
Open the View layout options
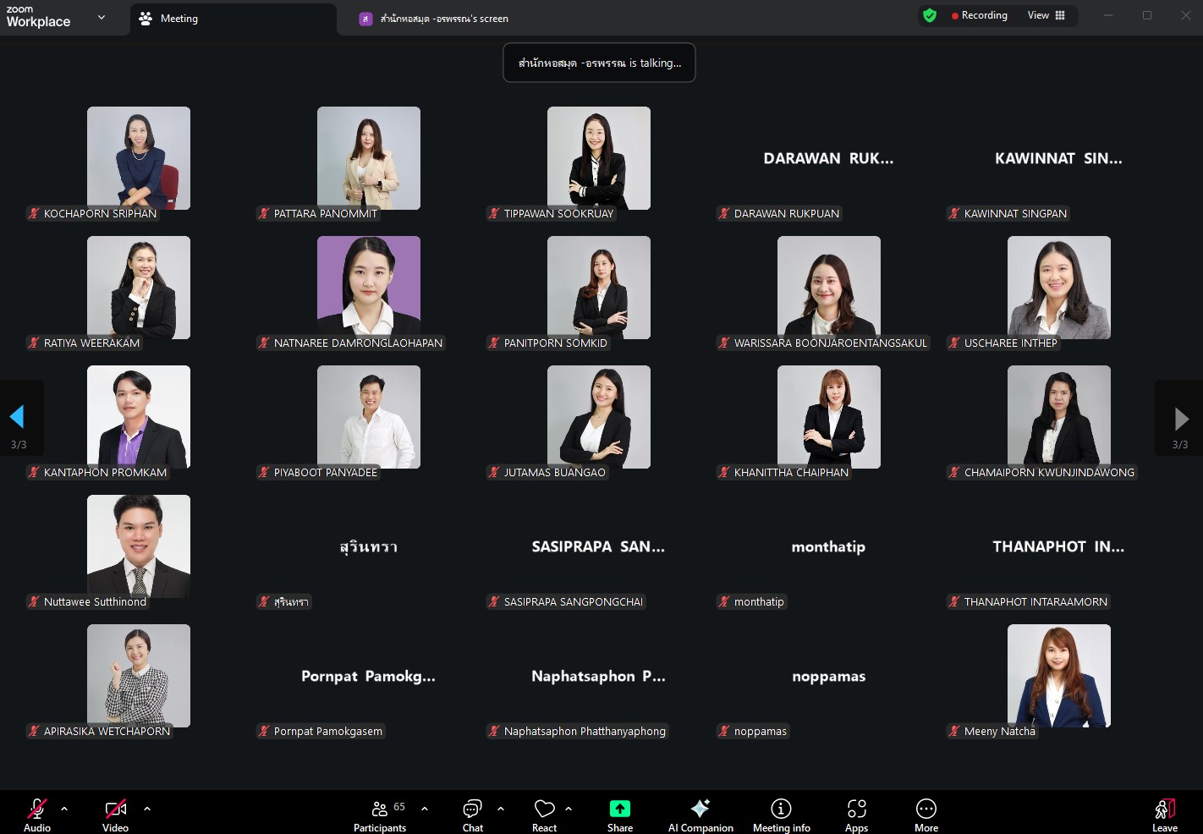(x=1046, y=15)
